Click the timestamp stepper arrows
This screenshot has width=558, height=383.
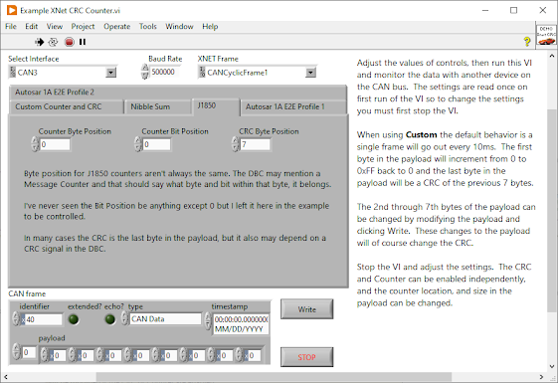tap(208, 320)
